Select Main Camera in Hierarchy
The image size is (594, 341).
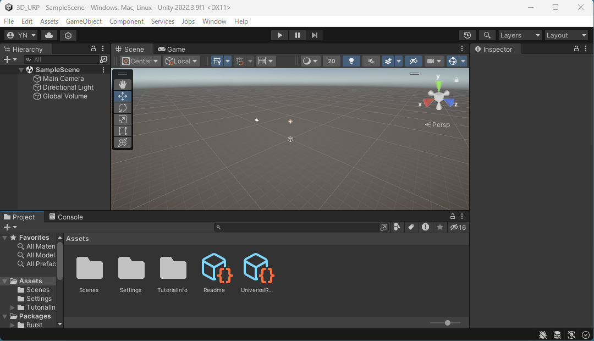pos(63,79)
